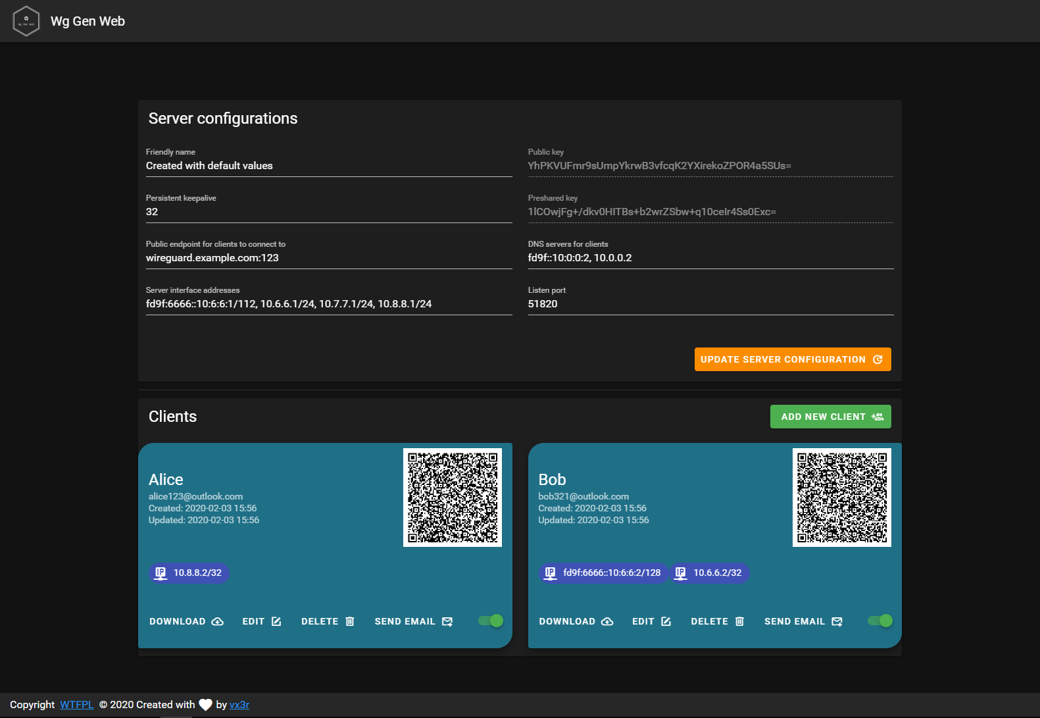The image size is (1040, 718).
Task: Click Alice's Download button text
Action: [x=178, y=621]
